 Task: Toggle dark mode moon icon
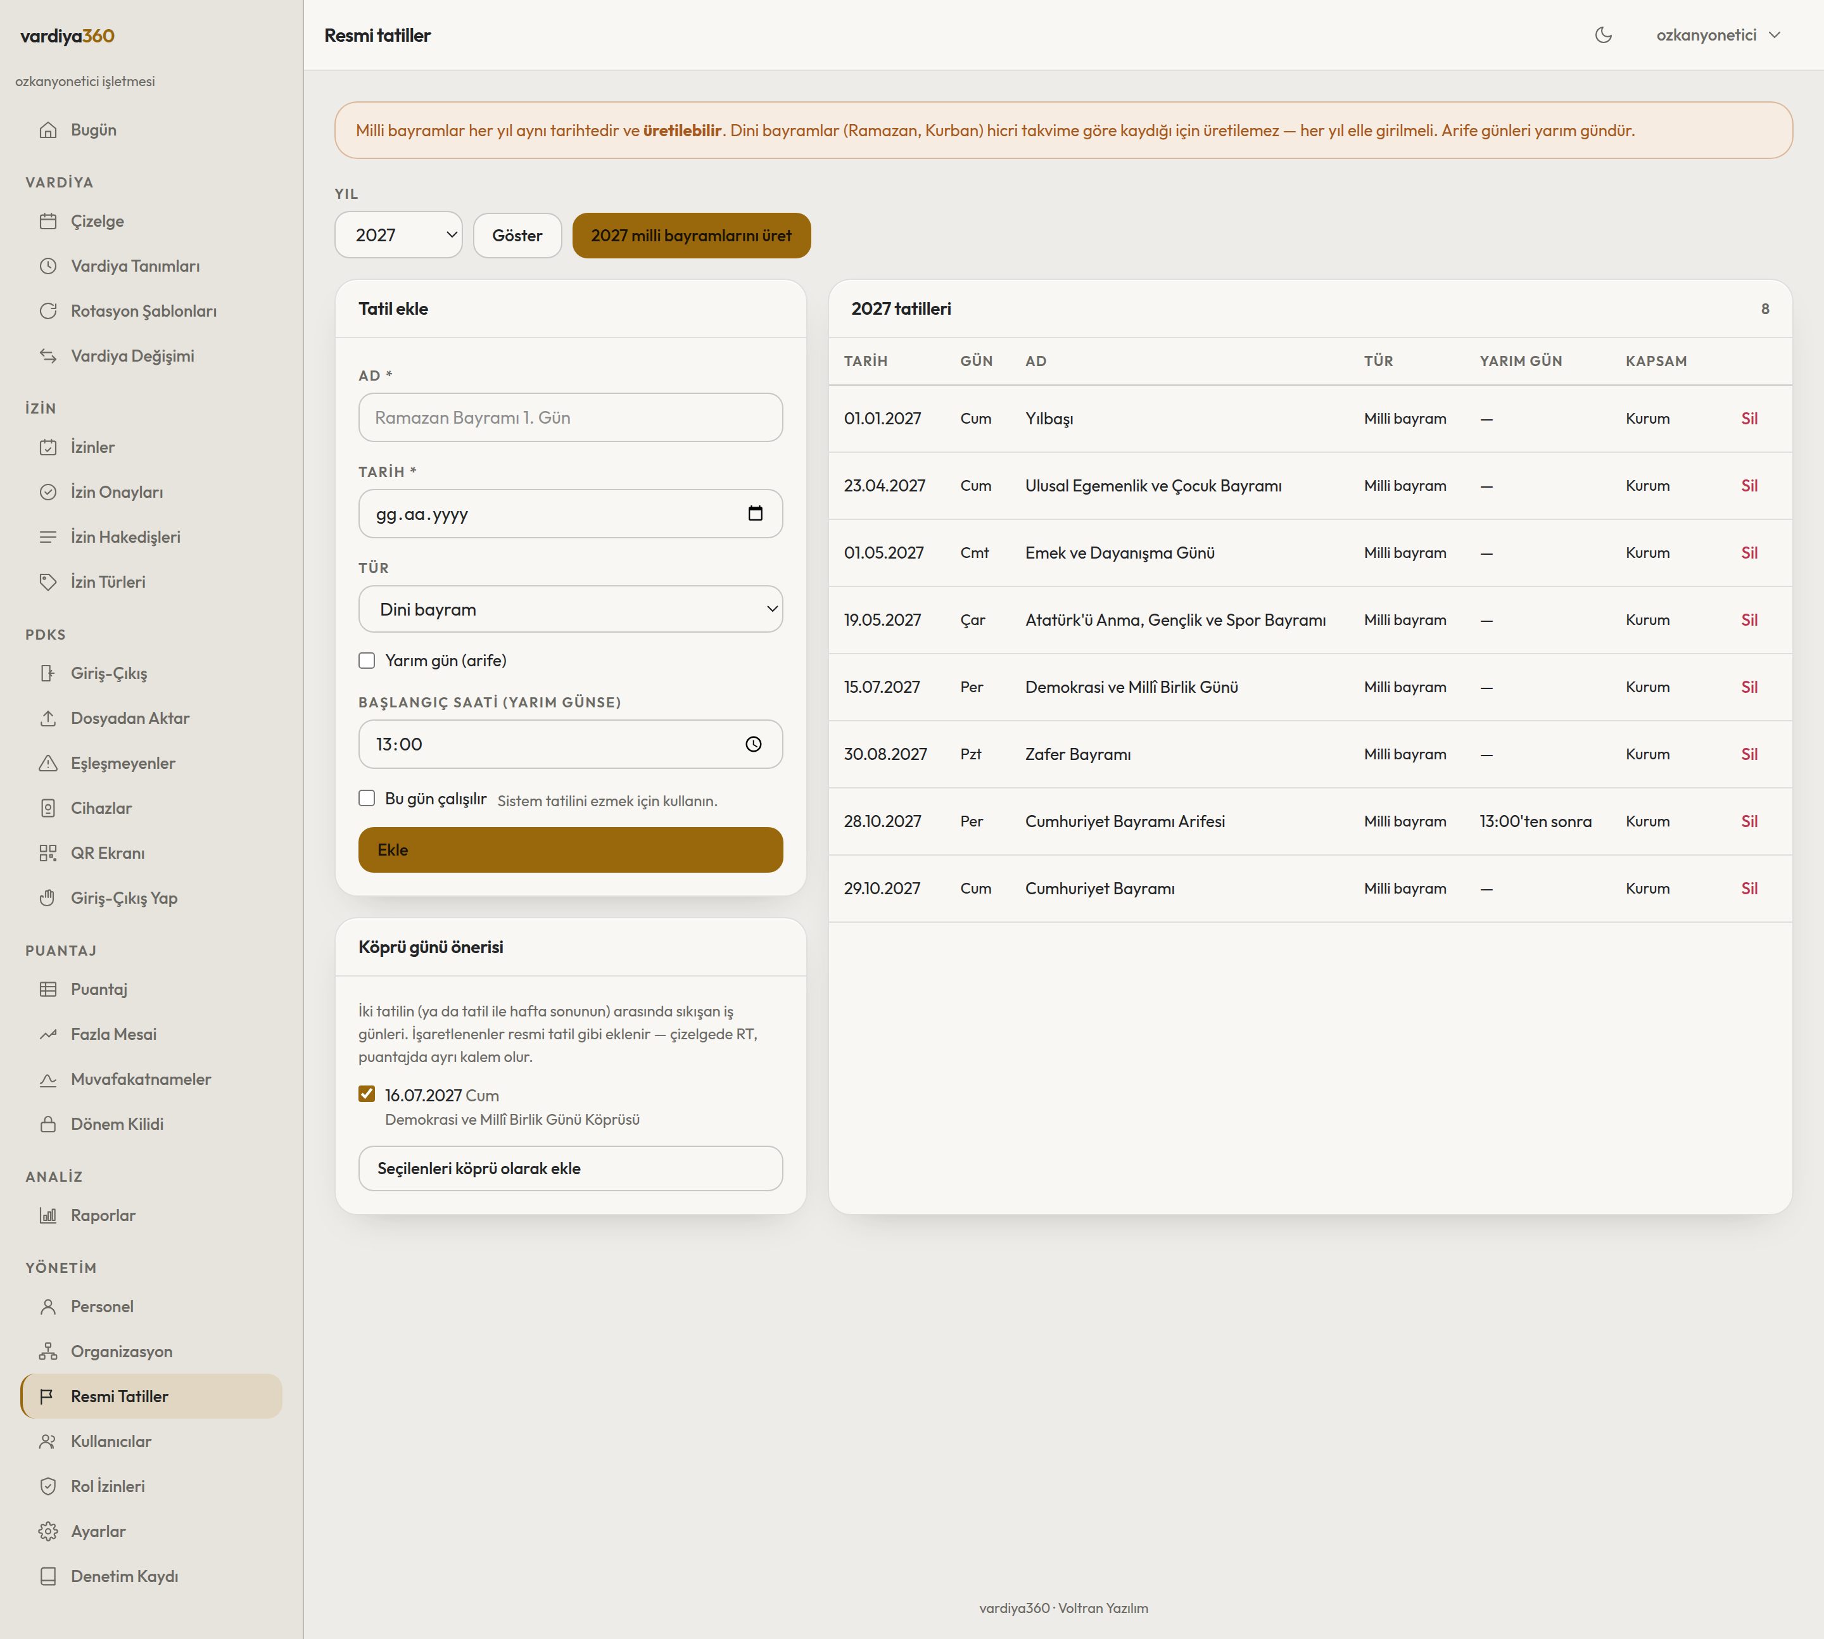click(x=1604, y=35)
